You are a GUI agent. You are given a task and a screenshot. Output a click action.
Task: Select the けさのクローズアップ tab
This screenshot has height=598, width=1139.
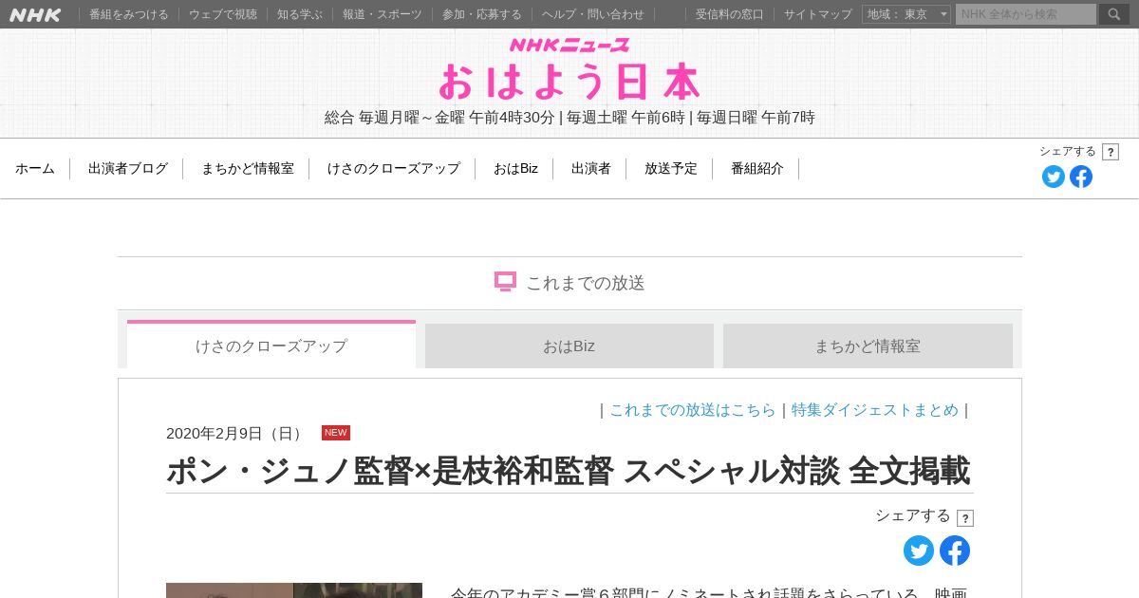[271, 345]
